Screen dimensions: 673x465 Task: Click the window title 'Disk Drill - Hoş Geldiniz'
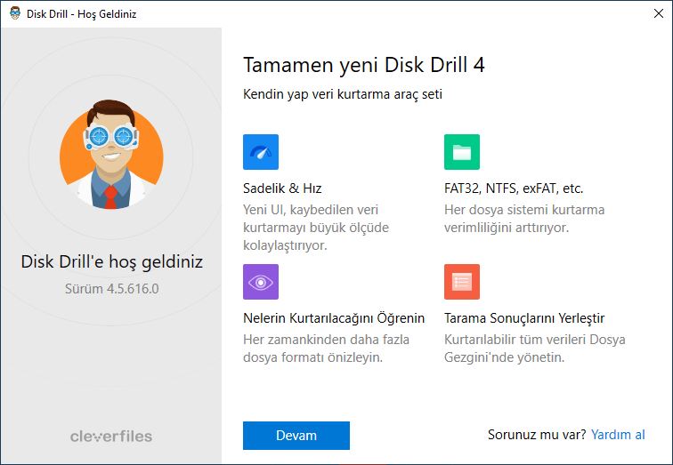click(82, 13)
